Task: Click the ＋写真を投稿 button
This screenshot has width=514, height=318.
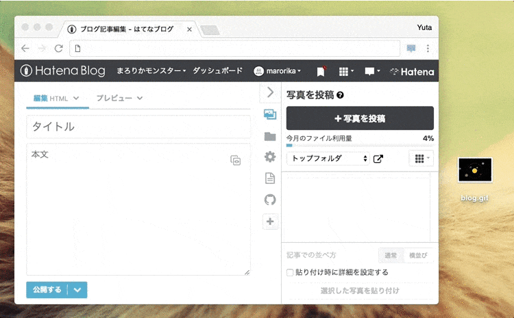Action: (360, 118)
